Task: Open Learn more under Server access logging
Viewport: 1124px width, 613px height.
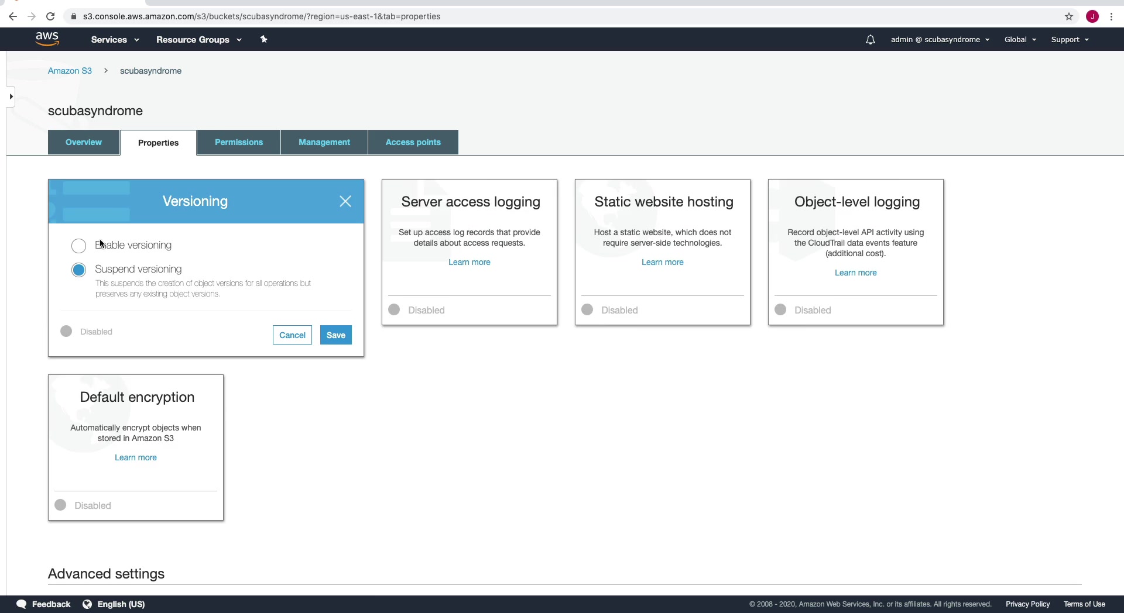Action: (x=470, y=262)
